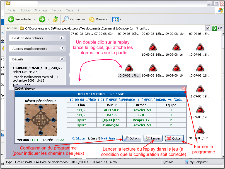The width and height of the screenshot is (225, 169).
Task: Open the Options configuration button
Action: [x=132, y=138]
